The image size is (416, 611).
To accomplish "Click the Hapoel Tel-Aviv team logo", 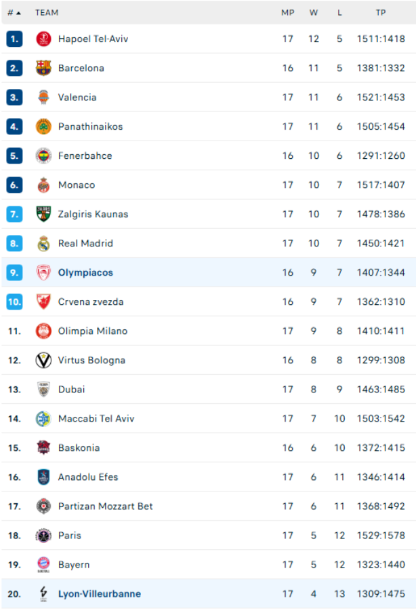I will point(43,39).
